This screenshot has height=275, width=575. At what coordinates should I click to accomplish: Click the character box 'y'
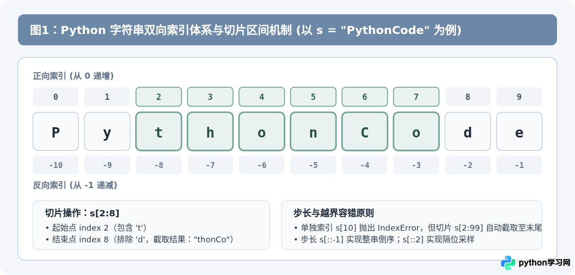(107, 131)
